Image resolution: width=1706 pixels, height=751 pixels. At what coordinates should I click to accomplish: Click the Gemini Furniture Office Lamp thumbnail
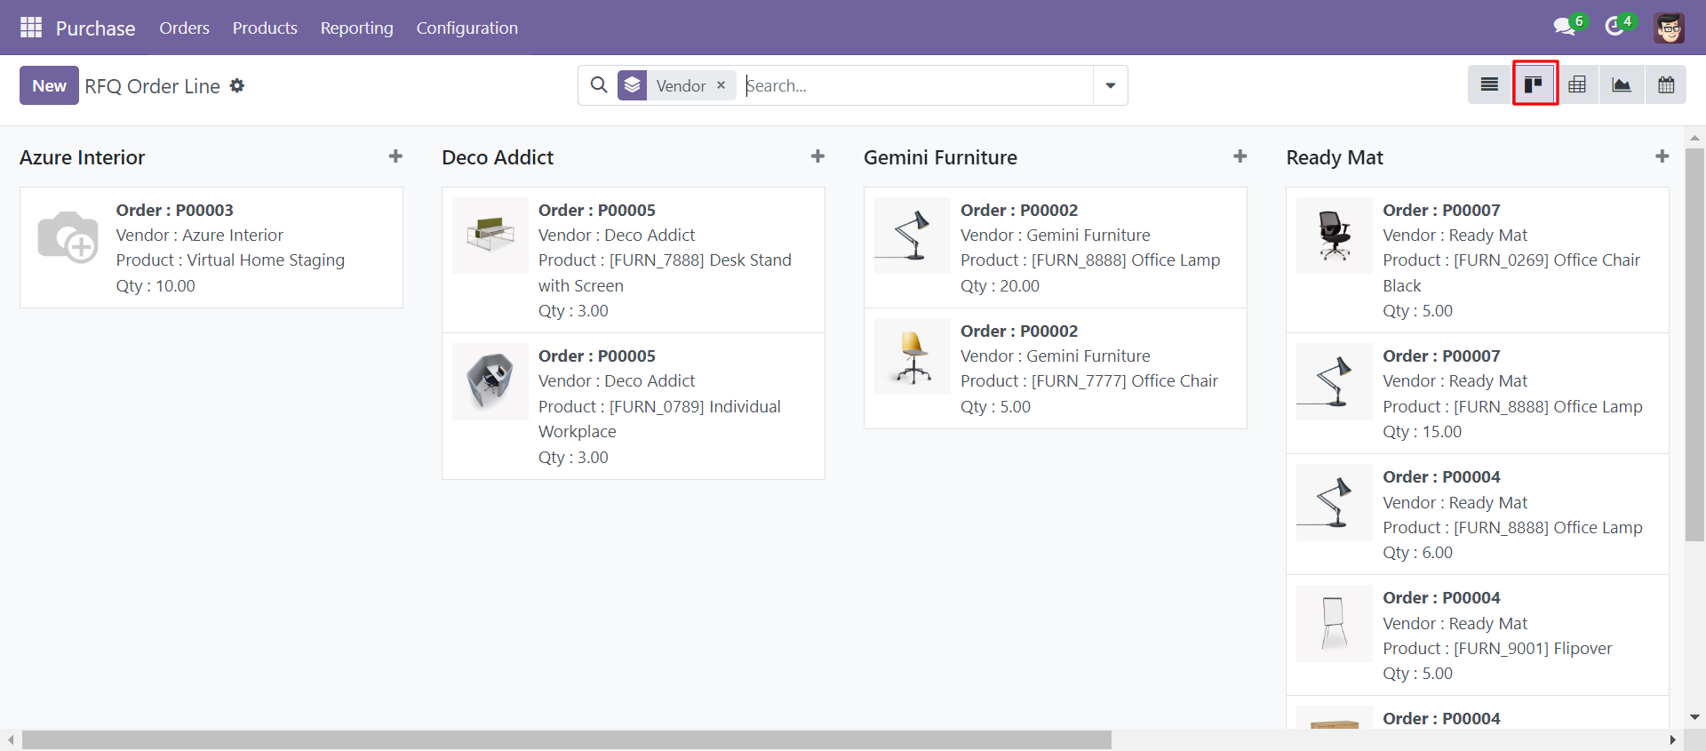pos(913,235)
